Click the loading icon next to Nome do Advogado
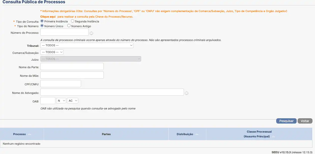 [x=186, y=93]
